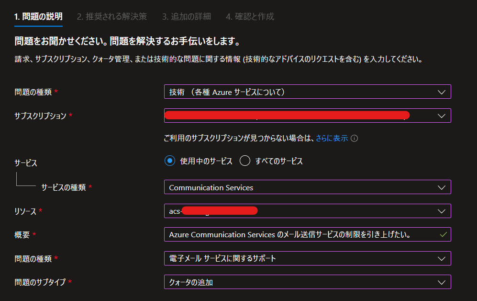The image size is (477, 301).
Task: Open the Communication Services dropdown
Action: click(307, 187)
